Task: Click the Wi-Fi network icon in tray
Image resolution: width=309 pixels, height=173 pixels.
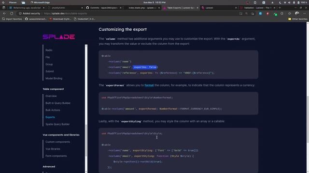Action: click(x=285, y=2)
